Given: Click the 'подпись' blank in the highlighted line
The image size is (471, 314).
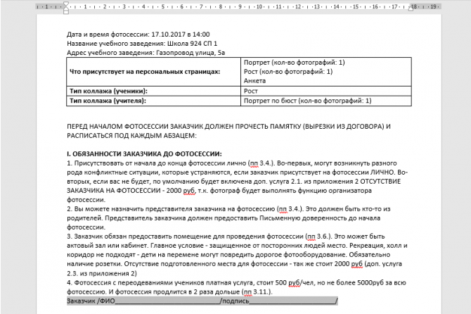Looking at the screenshot, I should [293, 301].
